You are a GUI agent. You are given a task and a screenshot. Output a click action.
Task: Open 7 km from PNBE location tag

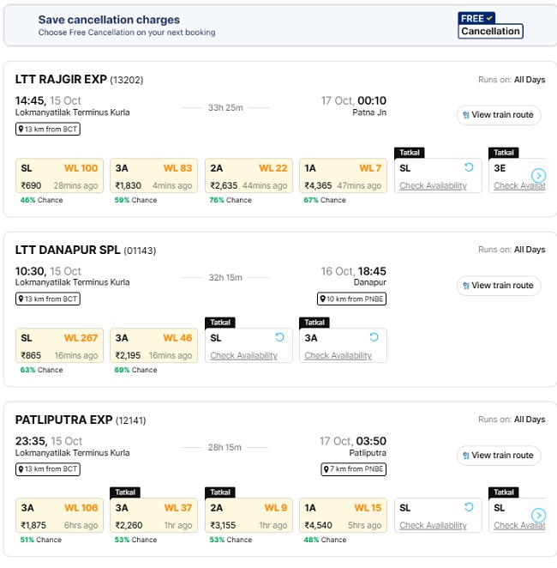pos(352,469)
